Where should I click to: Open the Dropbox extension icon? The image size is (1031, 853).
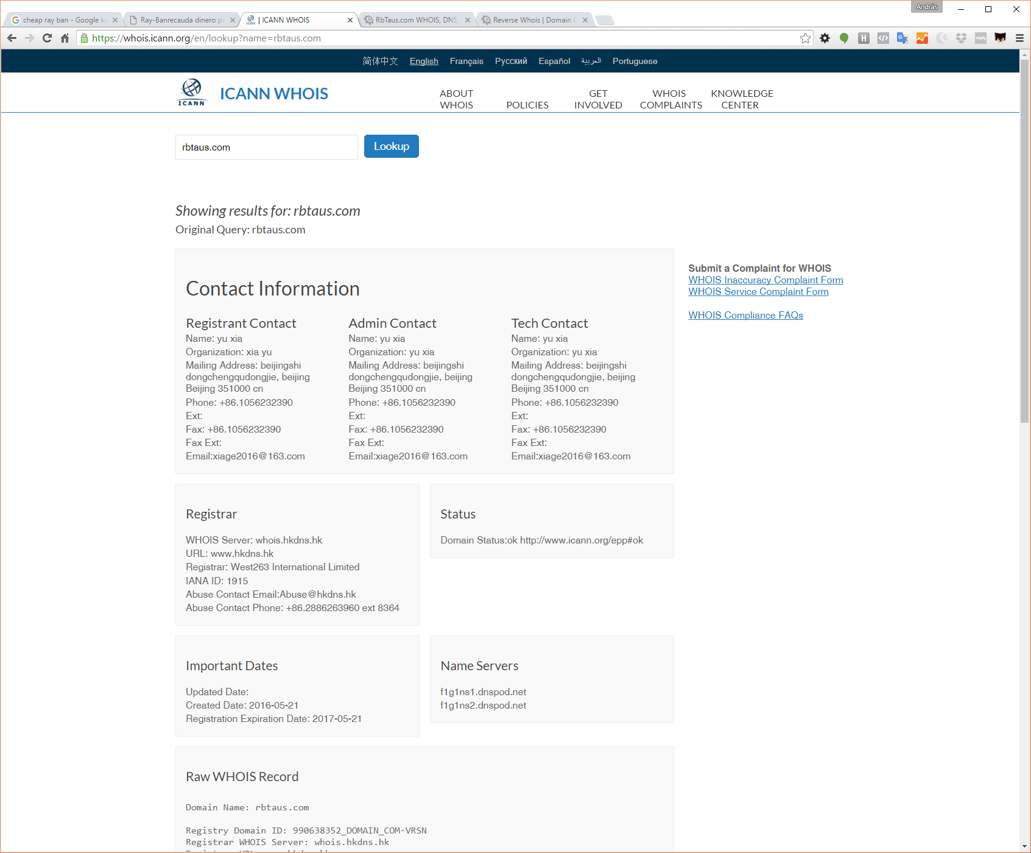[961, 38]
